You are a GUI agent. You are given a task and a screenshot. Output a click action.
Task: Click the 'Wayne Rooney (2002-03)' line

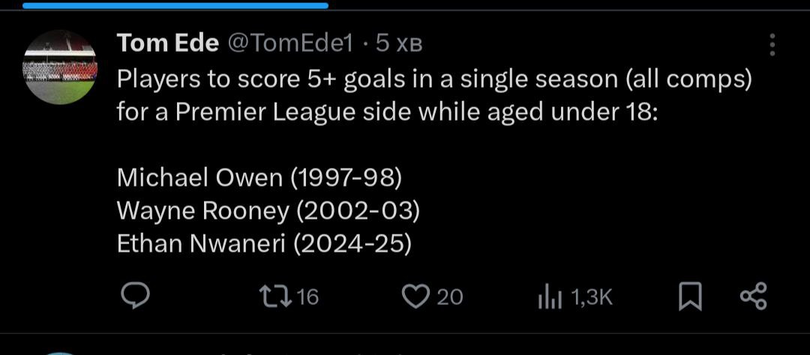pyautogui.click(x=268, y=211)
